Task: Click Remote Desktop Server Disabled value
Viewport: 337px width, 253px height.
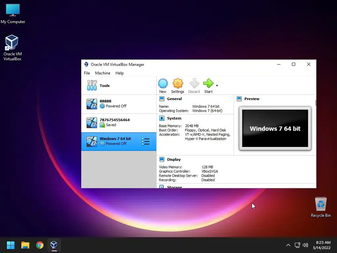Action: tap(208, 176)
